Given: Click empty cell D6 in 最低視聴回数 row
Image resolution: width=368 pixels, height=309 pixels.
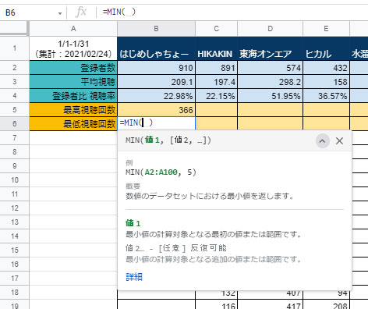Looking at the screenshot, I should coord(271,124).
